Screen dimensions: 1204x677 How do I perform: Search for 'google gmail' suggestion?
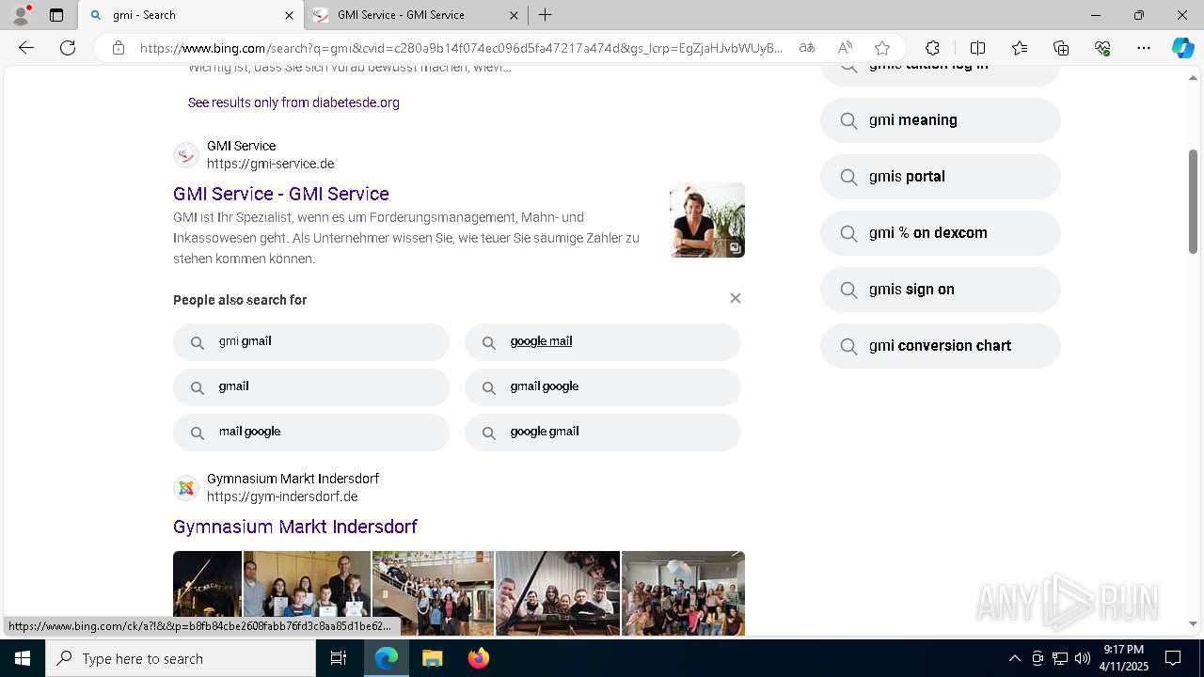pyautogui.click(x=603, y=433)
